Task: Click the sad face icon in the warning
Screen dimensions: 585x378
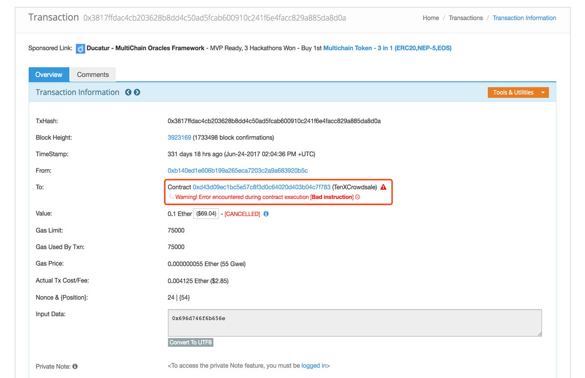Action: coord(358,197)
